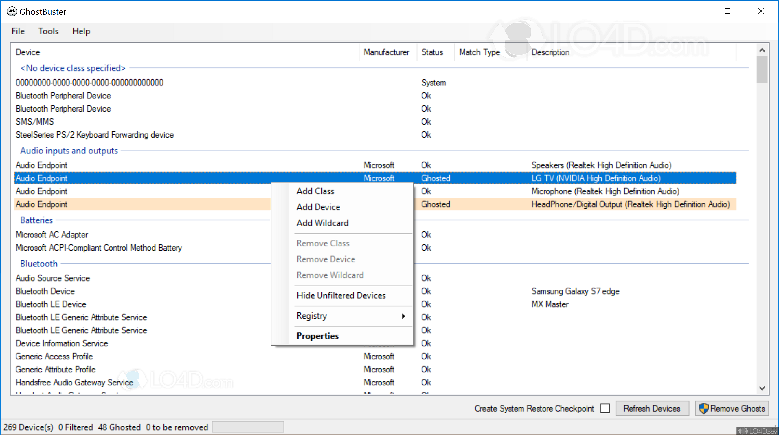Sort by the Status column header
The image size is (779, 435).
[x=432, y=52]
